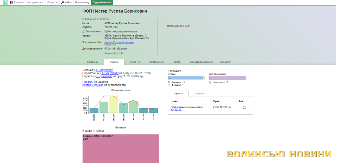Open the Про систему menu item
Viewport: 340px width, 163px height.
click(x=82, y=3)
